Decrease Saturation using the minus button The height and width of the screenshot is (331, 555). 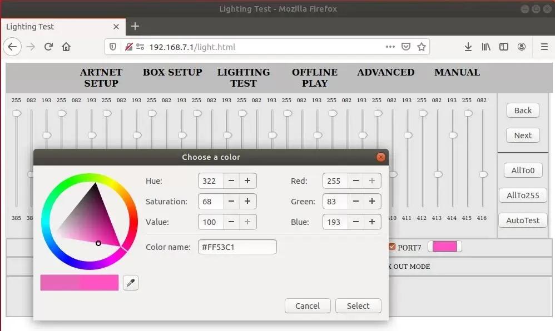click(231, 202)
